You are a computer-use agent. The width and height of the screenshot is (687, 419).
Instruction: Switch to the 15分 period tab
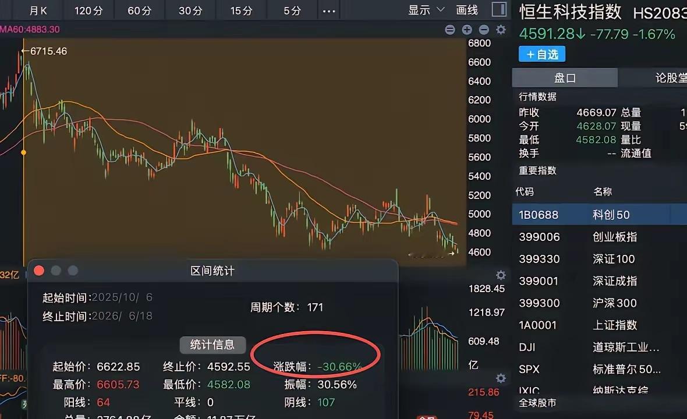pyautogui.click(x=242, y=10)
